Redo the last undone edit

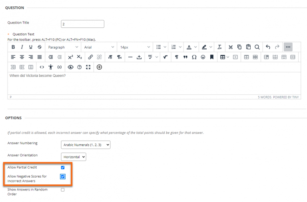277,47
